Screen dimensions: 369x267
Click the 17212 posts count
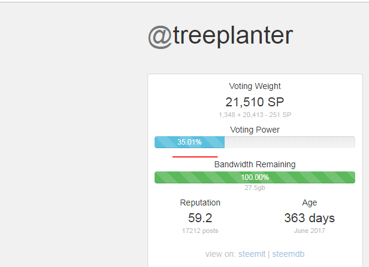tap(200, 231)
